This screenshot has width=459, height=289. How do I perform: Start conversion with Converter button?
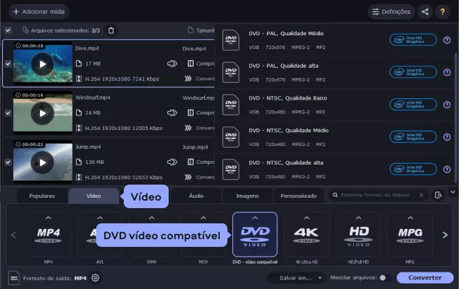pos(425,277)
